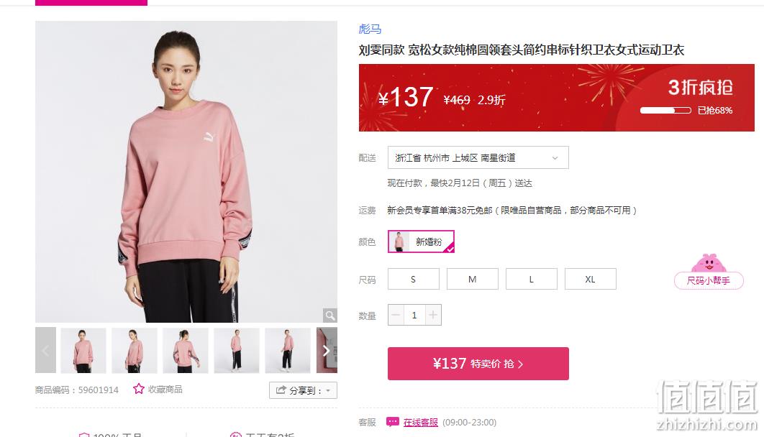The width and height of the screenshot is (764, 437).
Task: Select size XL
Action: (x=590, y=280)
